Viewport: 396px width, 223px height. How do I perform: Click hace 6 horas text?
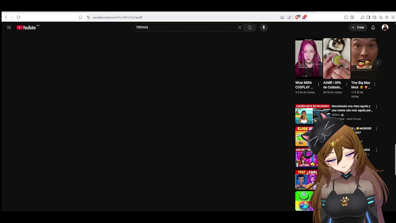point(354,119)
